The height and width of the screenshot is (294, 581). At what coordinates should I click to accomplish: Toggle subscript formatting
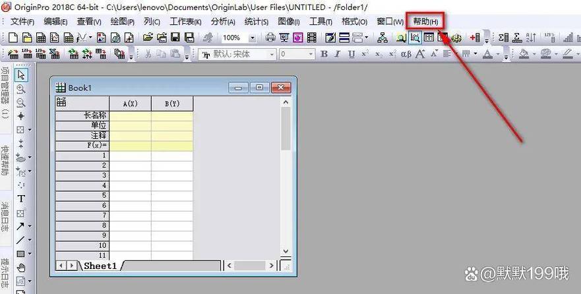[x=378, y=55]
